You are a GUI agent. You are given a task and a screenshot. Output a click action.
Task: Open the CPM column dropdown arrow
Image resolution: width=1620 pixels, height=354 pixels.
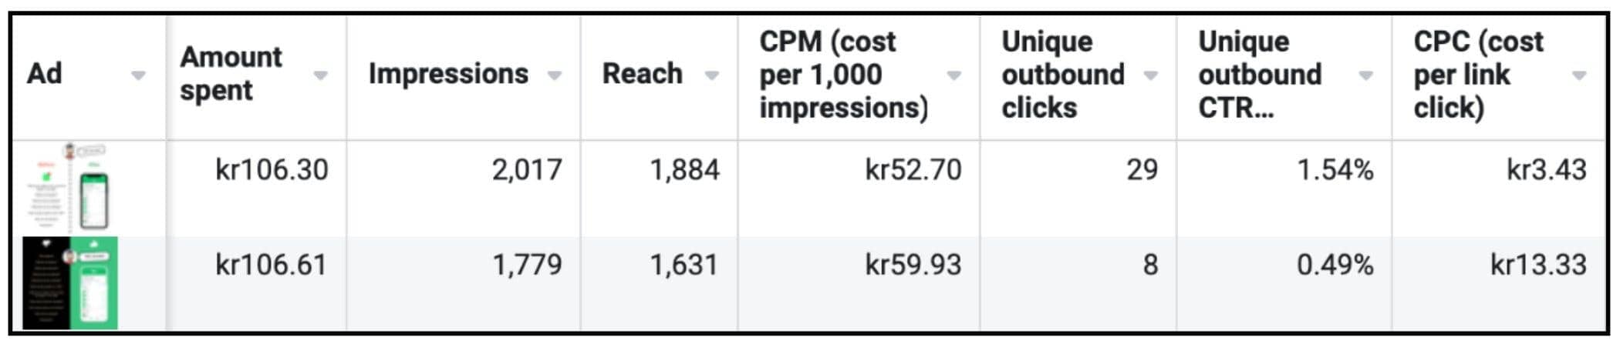pos(953,75)
